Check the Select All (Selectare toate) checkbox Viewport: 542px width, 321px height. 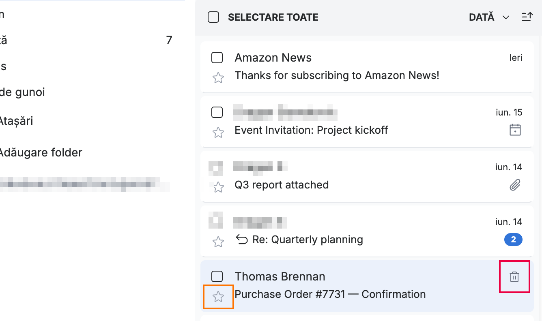(213, 17)
